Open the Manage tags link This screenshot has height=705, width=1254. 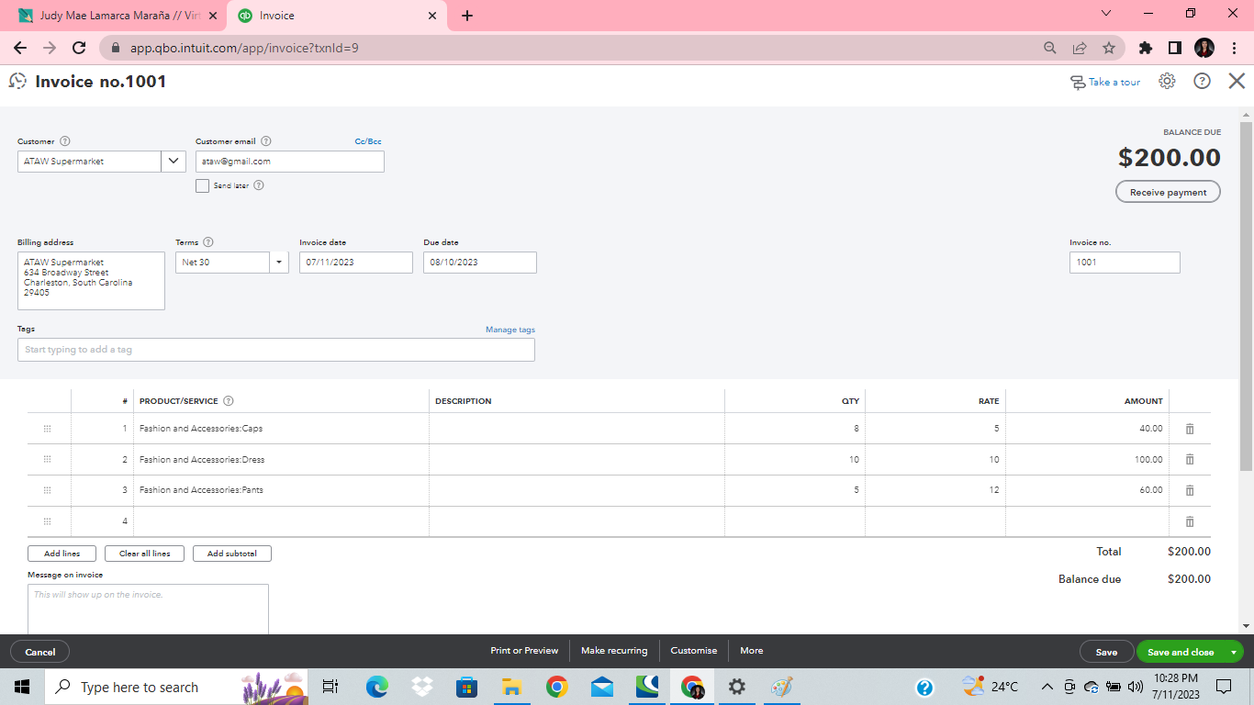click(510, 330)
